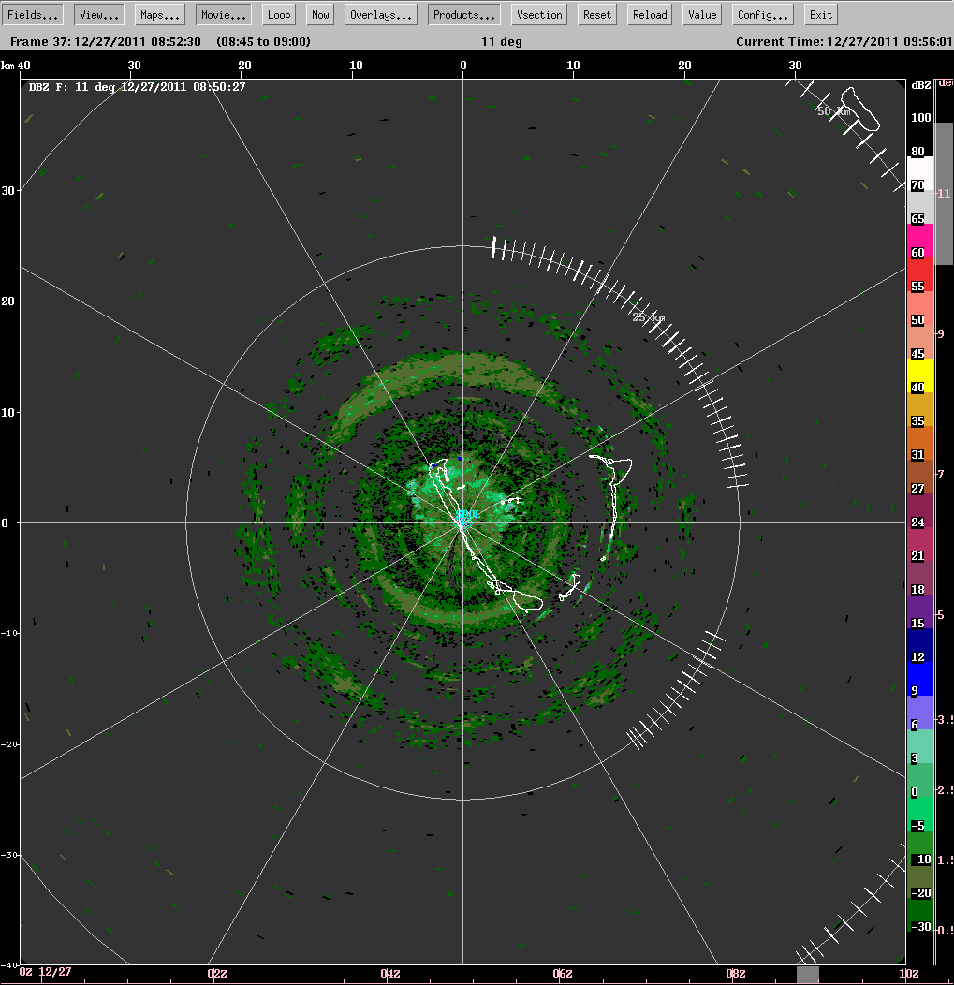The image size is (954, 985).
Task: Click the time slider gray frame marker
Action: tap(808, 975)
